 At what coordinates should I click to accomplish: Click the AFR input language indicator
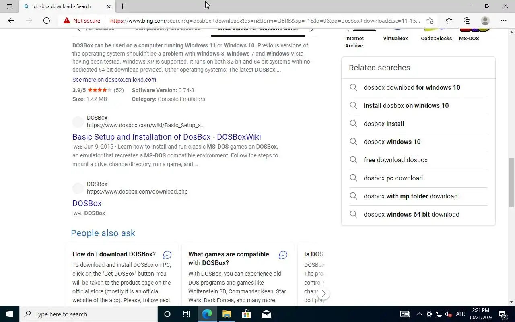(460, 314)
